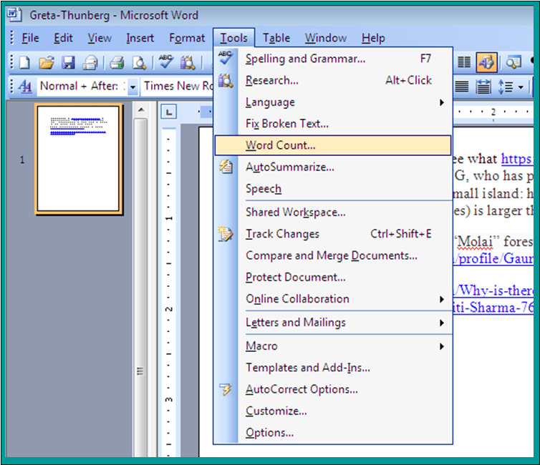Choose Shared Workspace menu item
The image size is (540, 465).
[333, 212]
